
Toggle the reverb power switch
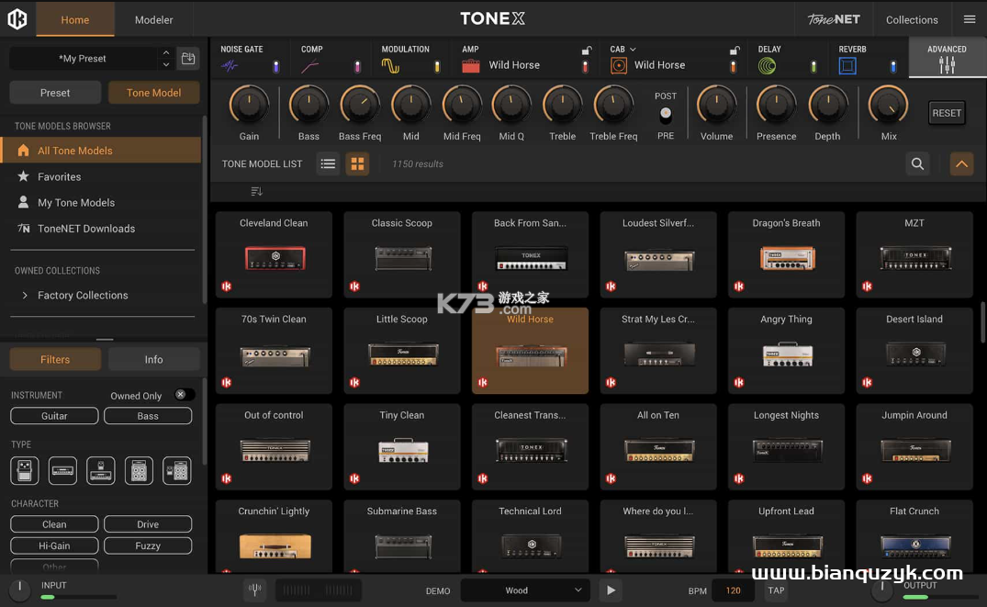893,66
